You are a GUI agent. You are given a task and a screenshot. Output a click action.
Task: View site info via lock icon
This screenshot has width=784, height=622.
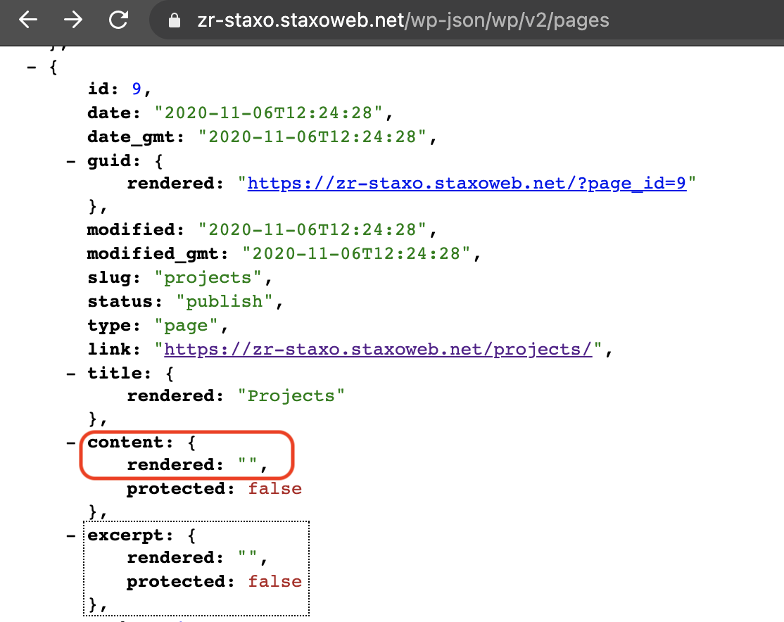[x=175, y=21]
